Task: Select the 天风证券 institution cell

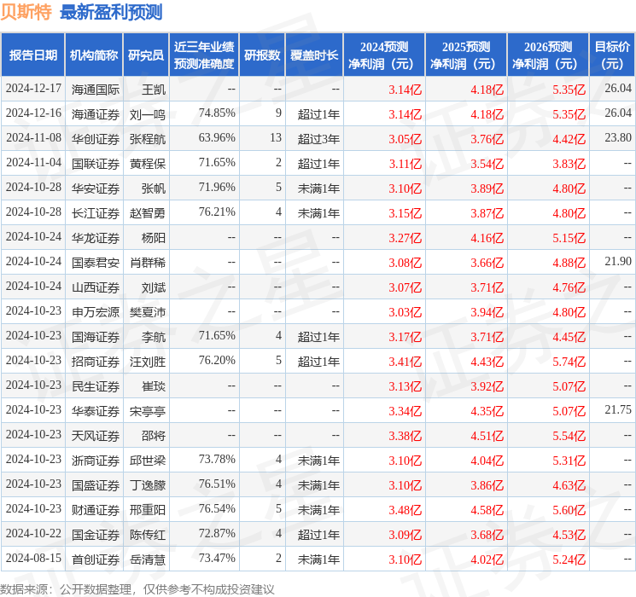Action: pos(96,436)
